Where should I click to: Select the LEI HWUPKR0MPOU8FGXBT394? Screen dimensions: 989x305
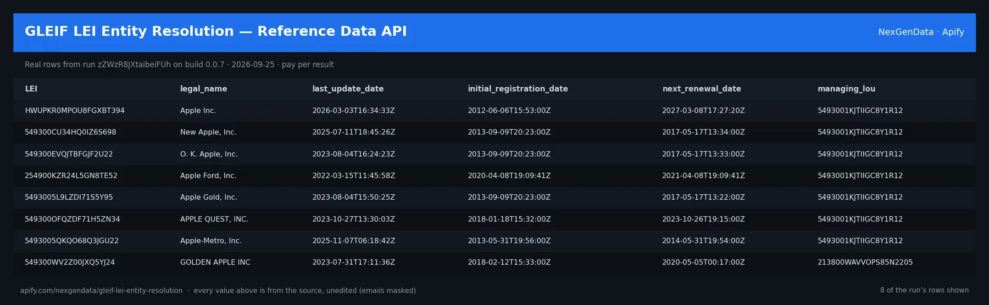click(x=75, y=111)
